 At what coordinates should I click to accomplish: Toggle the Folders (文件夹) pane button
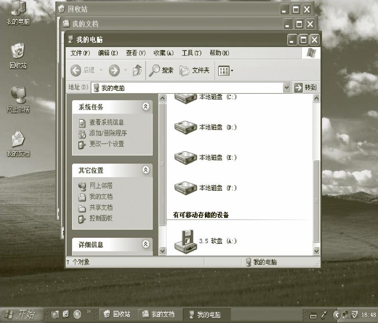click(x=194, y=71)
